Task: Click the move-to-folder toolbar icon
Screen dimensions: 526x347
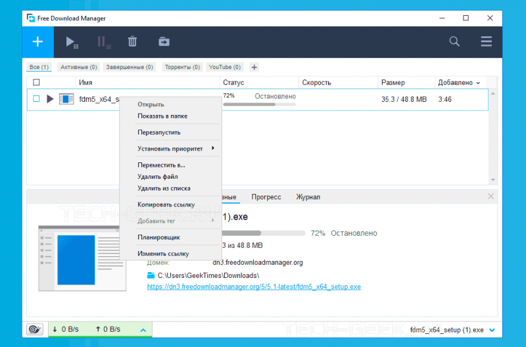Action: point(164,41)
